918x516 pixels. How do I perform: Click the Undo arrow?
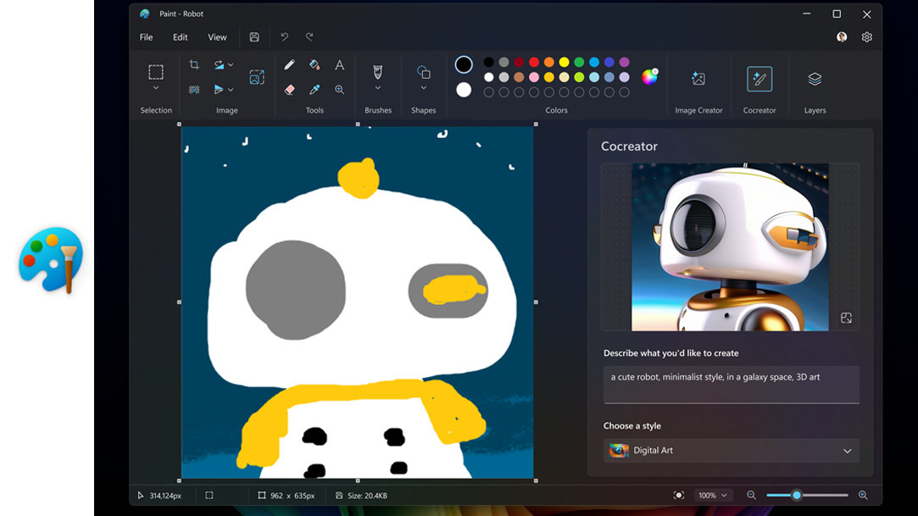click(x=285, y=37)
